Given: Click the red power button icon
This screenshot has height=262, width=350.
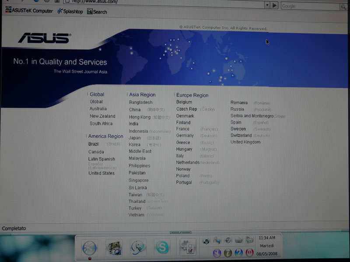Looking at the screenshot, I should 250,253.
